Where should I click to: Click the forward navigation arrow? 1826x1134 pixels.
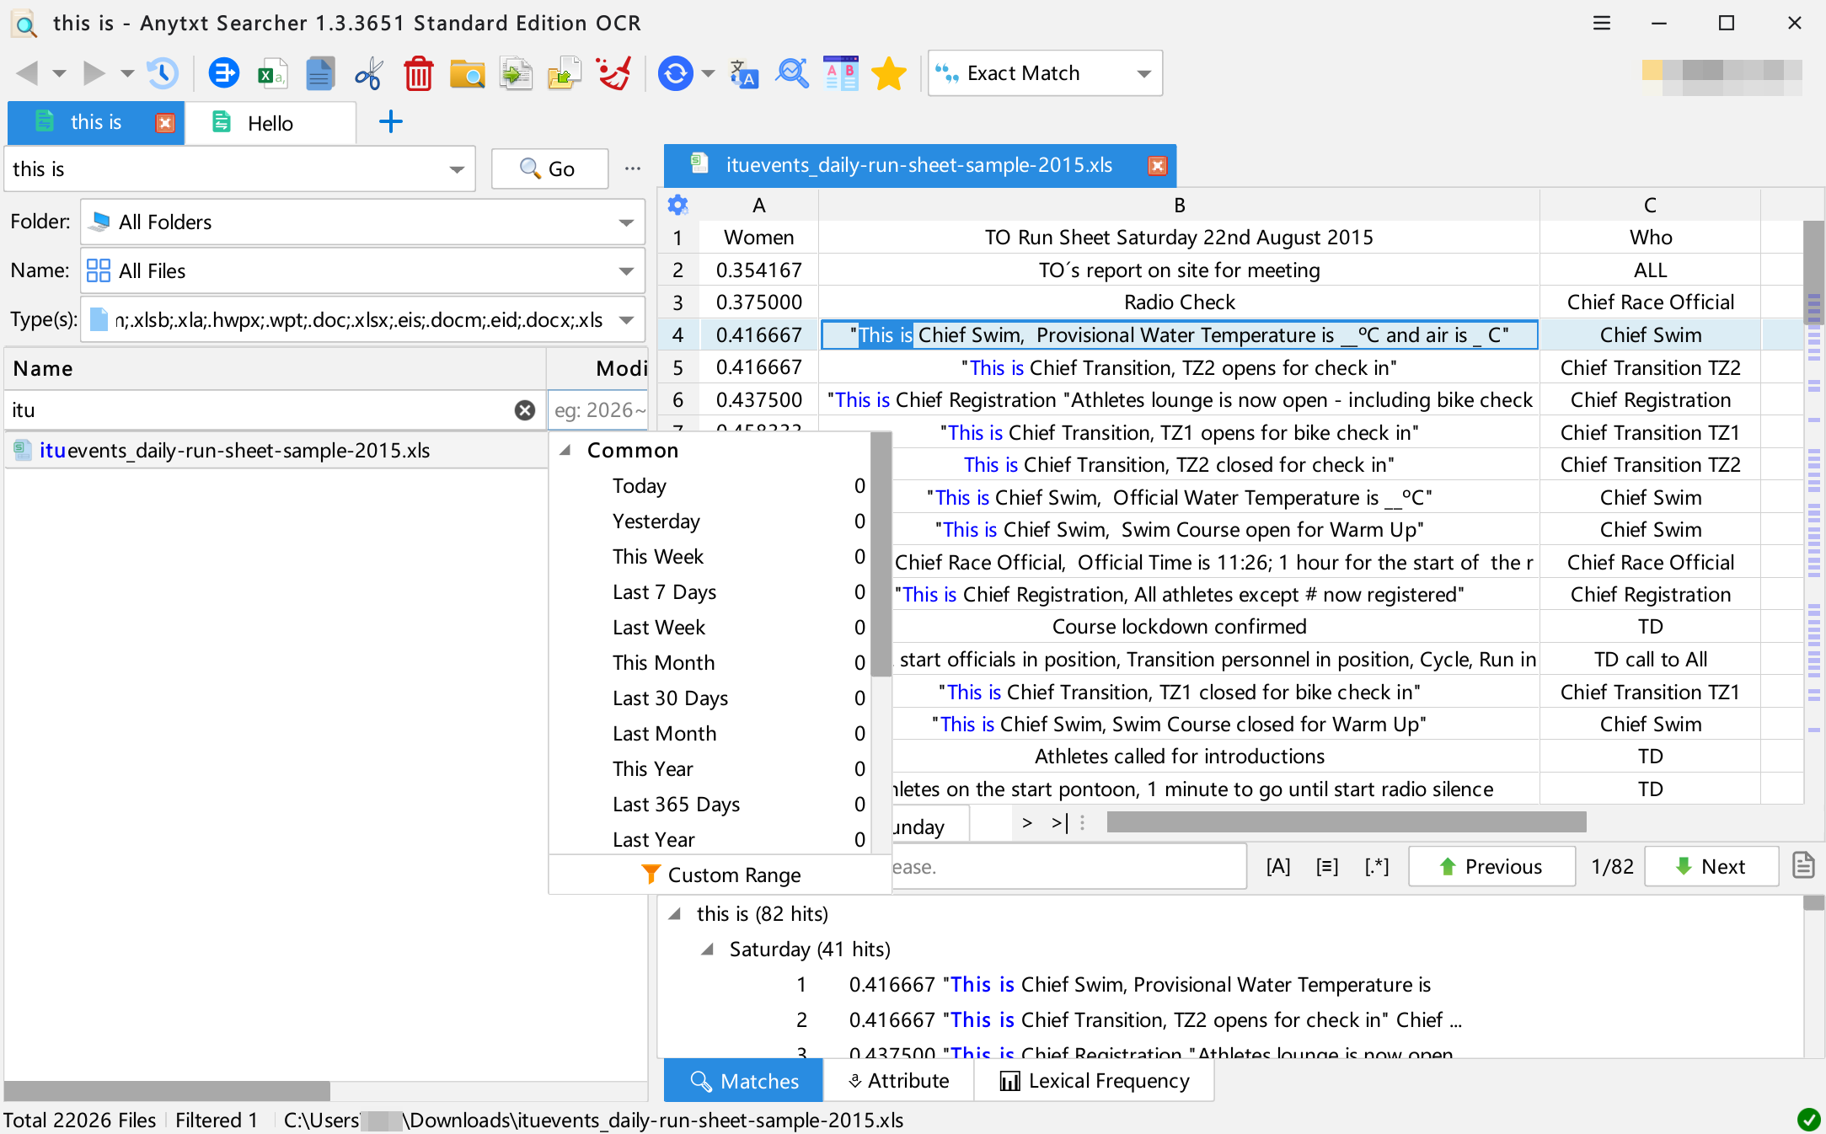click(94, 73)
